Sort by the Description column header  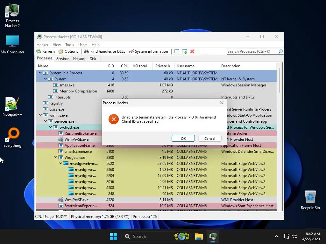[248, 66]
